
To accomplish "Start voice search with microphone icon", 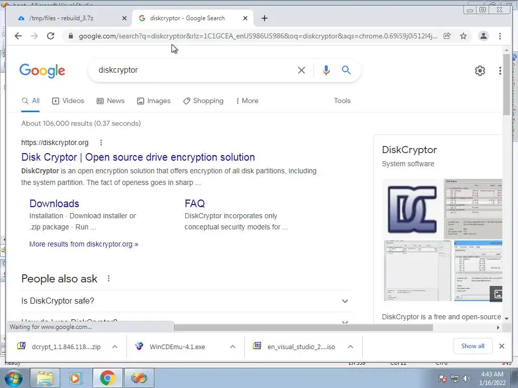I will tap(326, 70).
